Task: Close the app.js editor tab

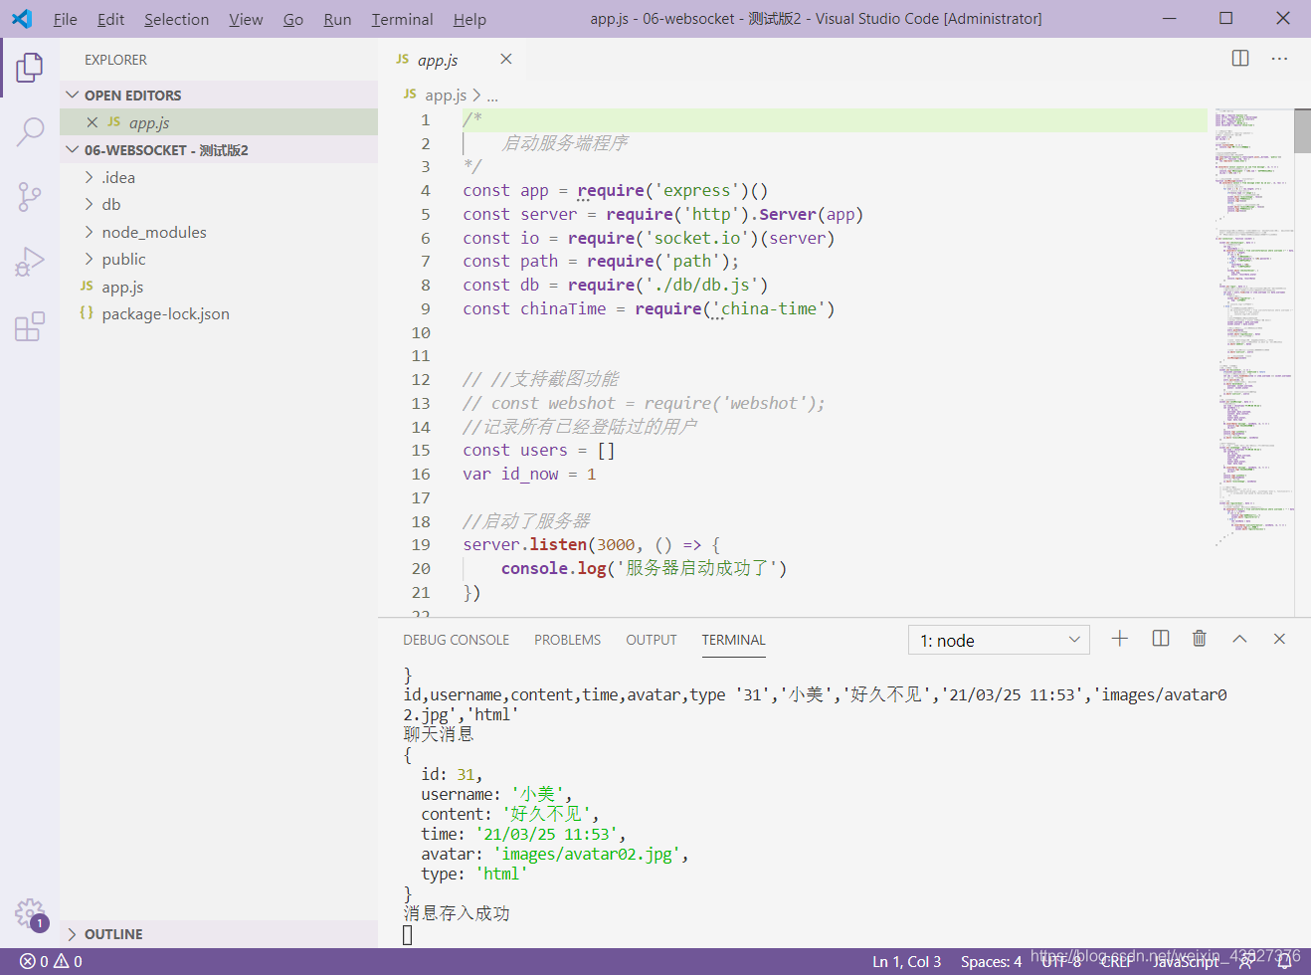Action: (506, 59)
